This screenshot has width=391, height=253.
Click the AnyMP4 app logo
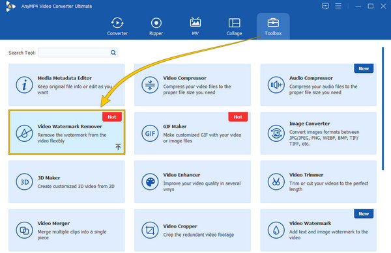pyautogui.click(x=10, y=7)
